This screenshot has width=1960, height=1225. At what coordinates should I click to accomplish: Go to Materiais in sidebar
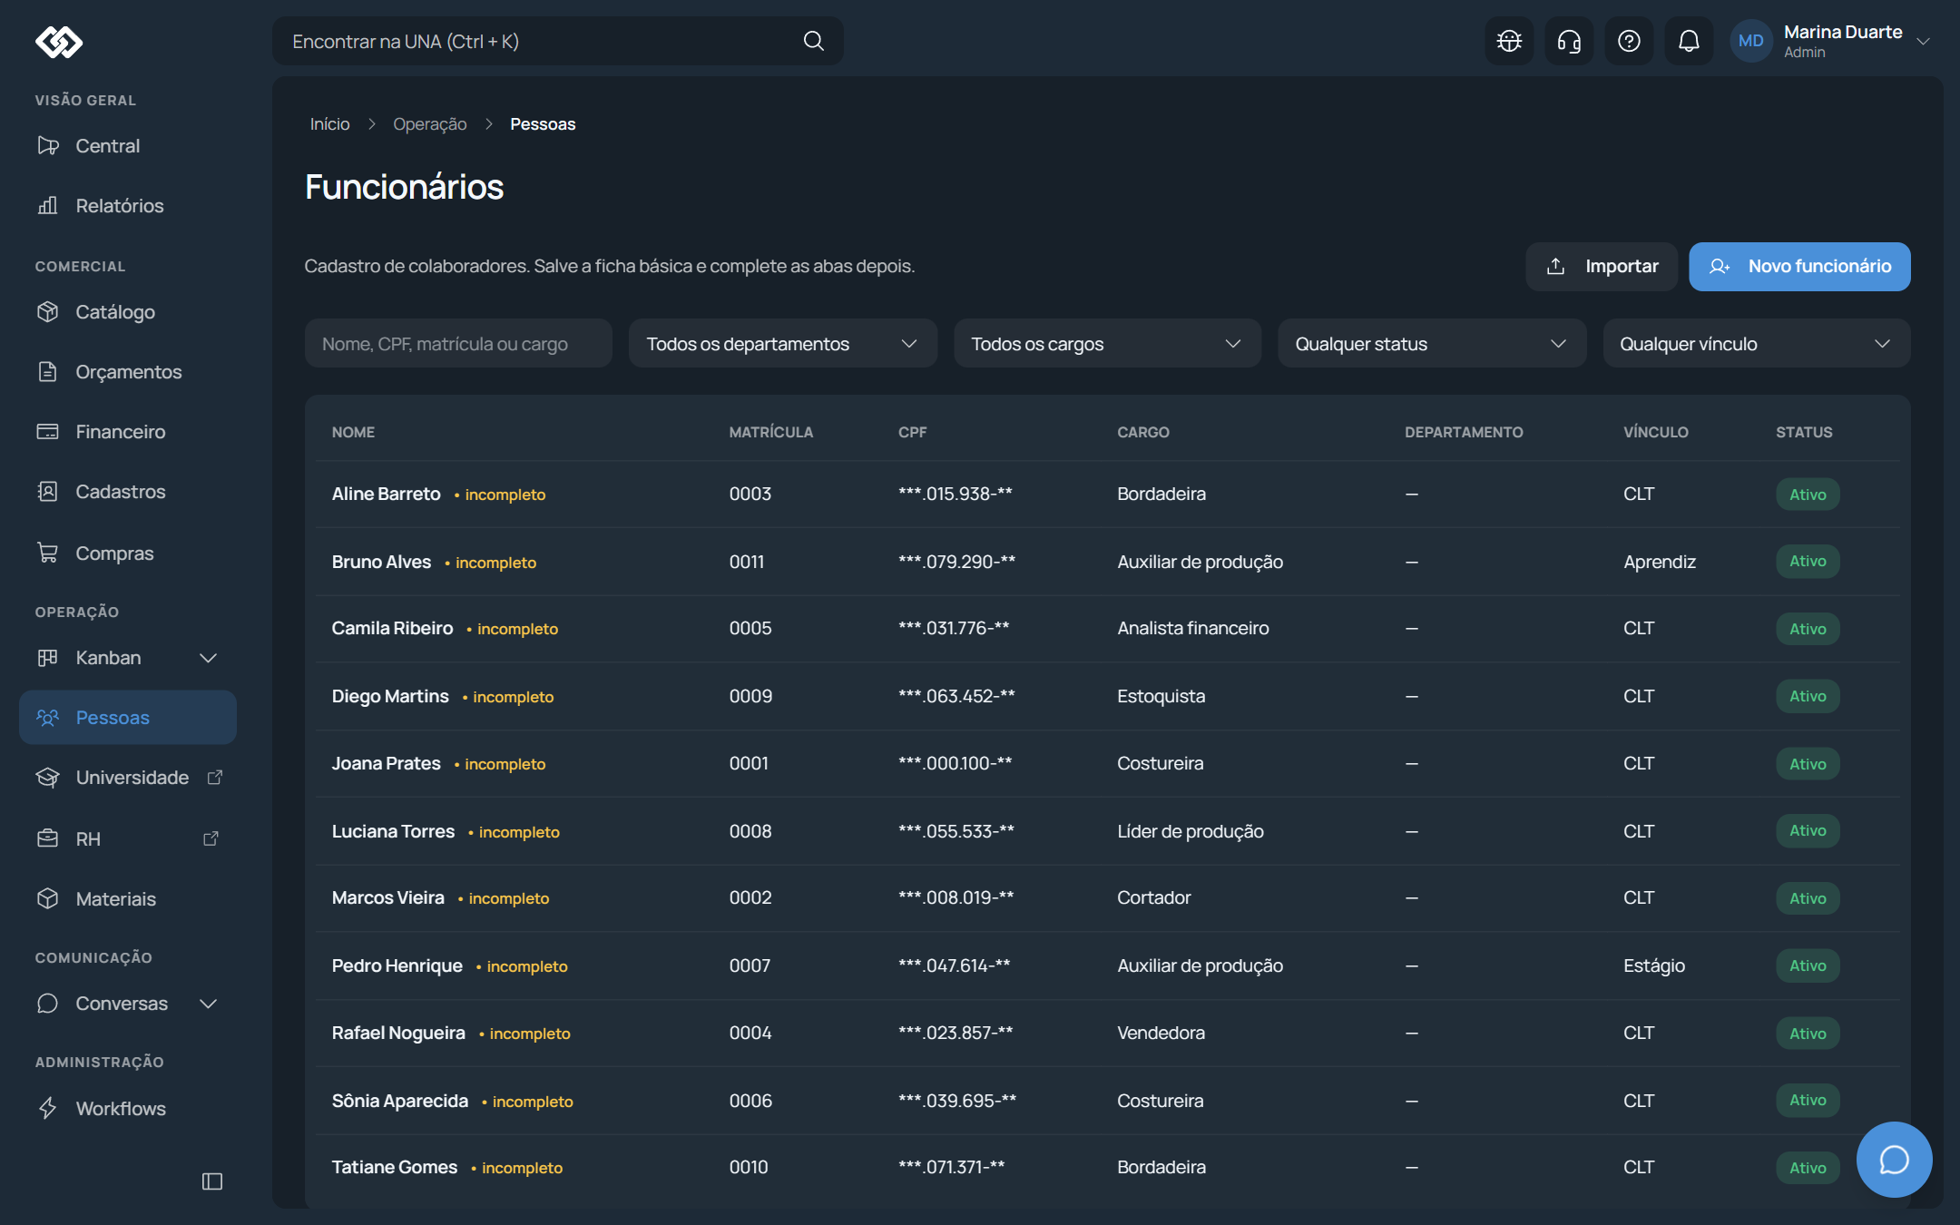(127, 899)
